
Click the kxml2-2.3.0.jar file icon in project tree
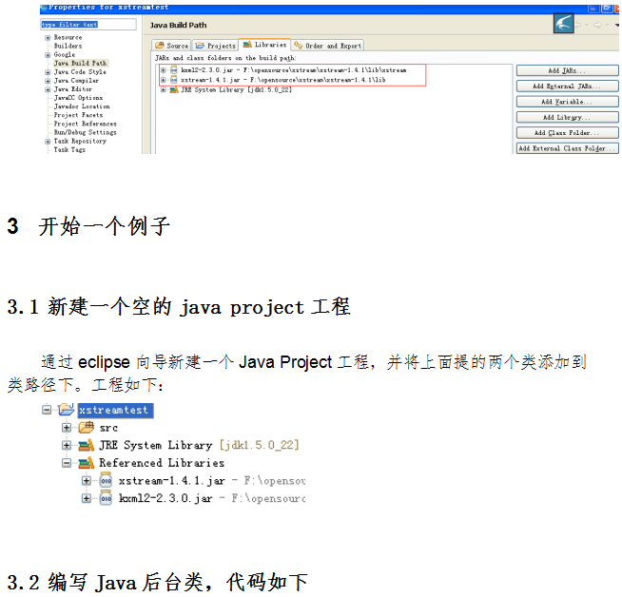click(106, 498)
